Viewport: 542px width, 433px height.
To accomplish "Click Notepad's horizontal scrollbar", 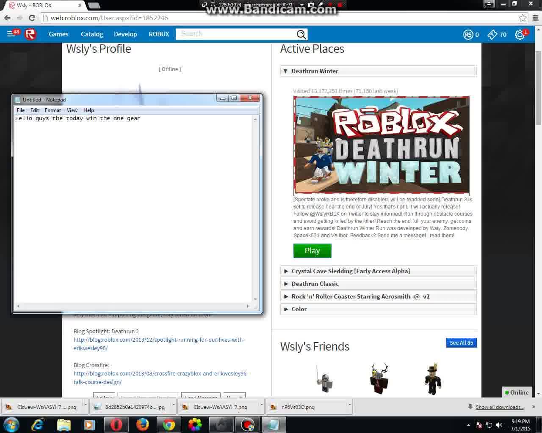I will tap(133, 306).
